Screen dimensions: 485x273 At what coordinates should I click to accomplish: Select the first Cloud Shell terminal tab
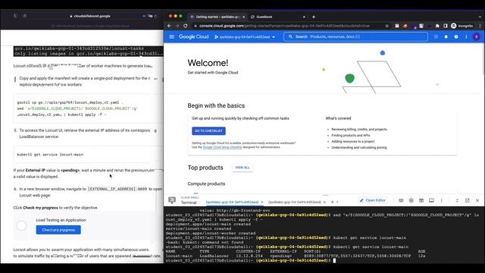click(x=232, y=202)
